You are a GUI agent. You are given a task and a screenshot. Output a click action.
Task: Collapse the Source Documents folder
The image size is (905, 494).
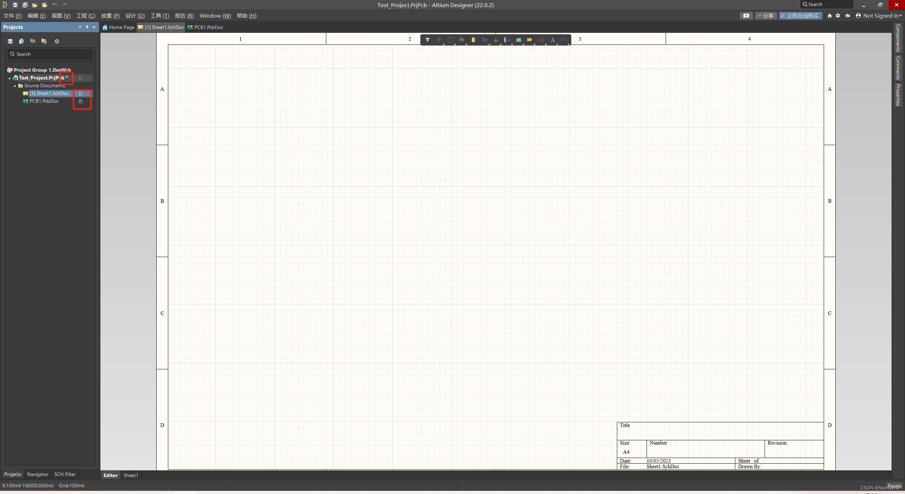[15, 86]
